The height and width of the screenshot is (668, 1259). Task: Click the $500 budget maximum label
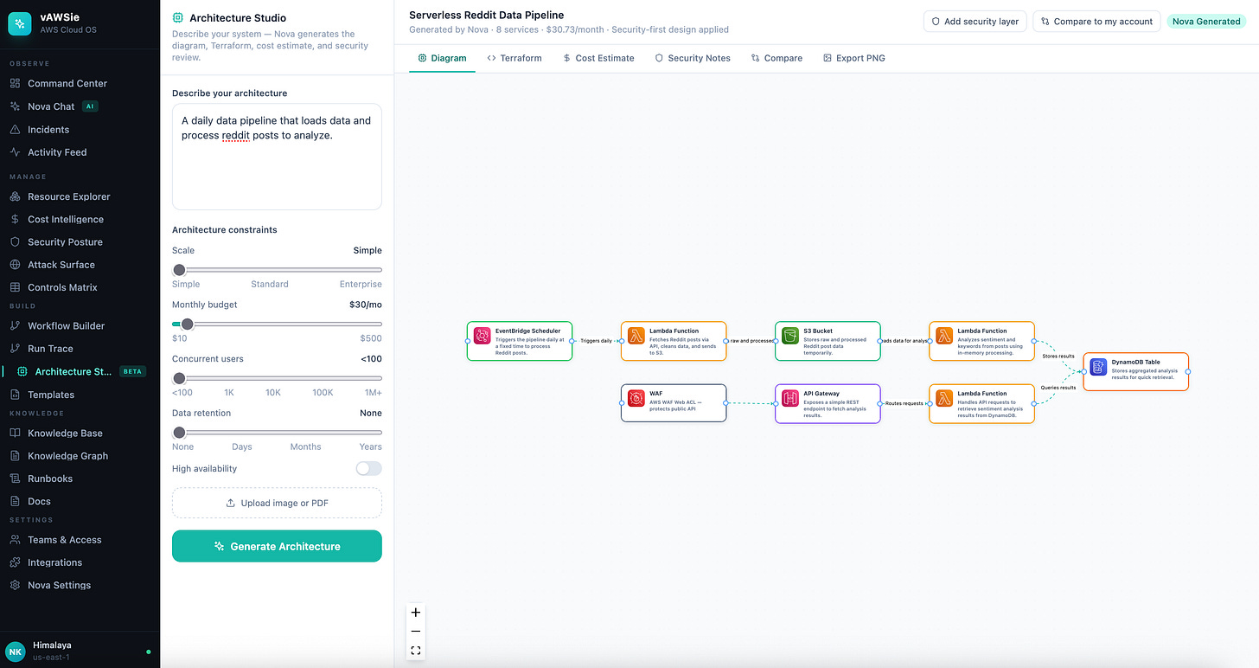tap(371, 338)
